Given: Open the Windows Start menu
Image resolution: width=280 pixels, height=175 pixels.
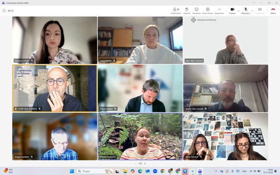Looking at the screenshot, I should (x=72, y=171).
